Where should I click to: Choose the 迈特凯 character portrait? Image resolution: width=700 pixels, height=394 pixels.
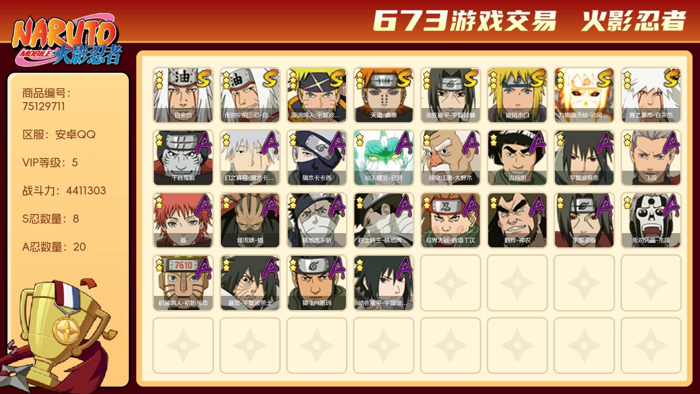pyautogui.click(x=517, y=158)
